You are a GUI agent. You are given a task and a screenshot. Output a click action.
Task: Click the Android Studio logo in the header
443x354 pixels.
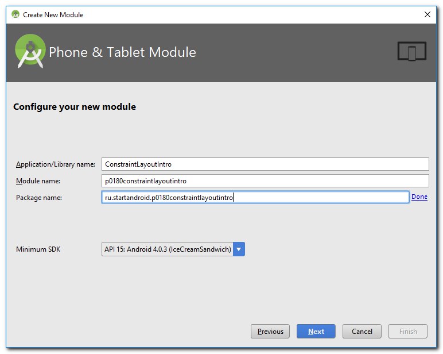[x=30, y=51]
